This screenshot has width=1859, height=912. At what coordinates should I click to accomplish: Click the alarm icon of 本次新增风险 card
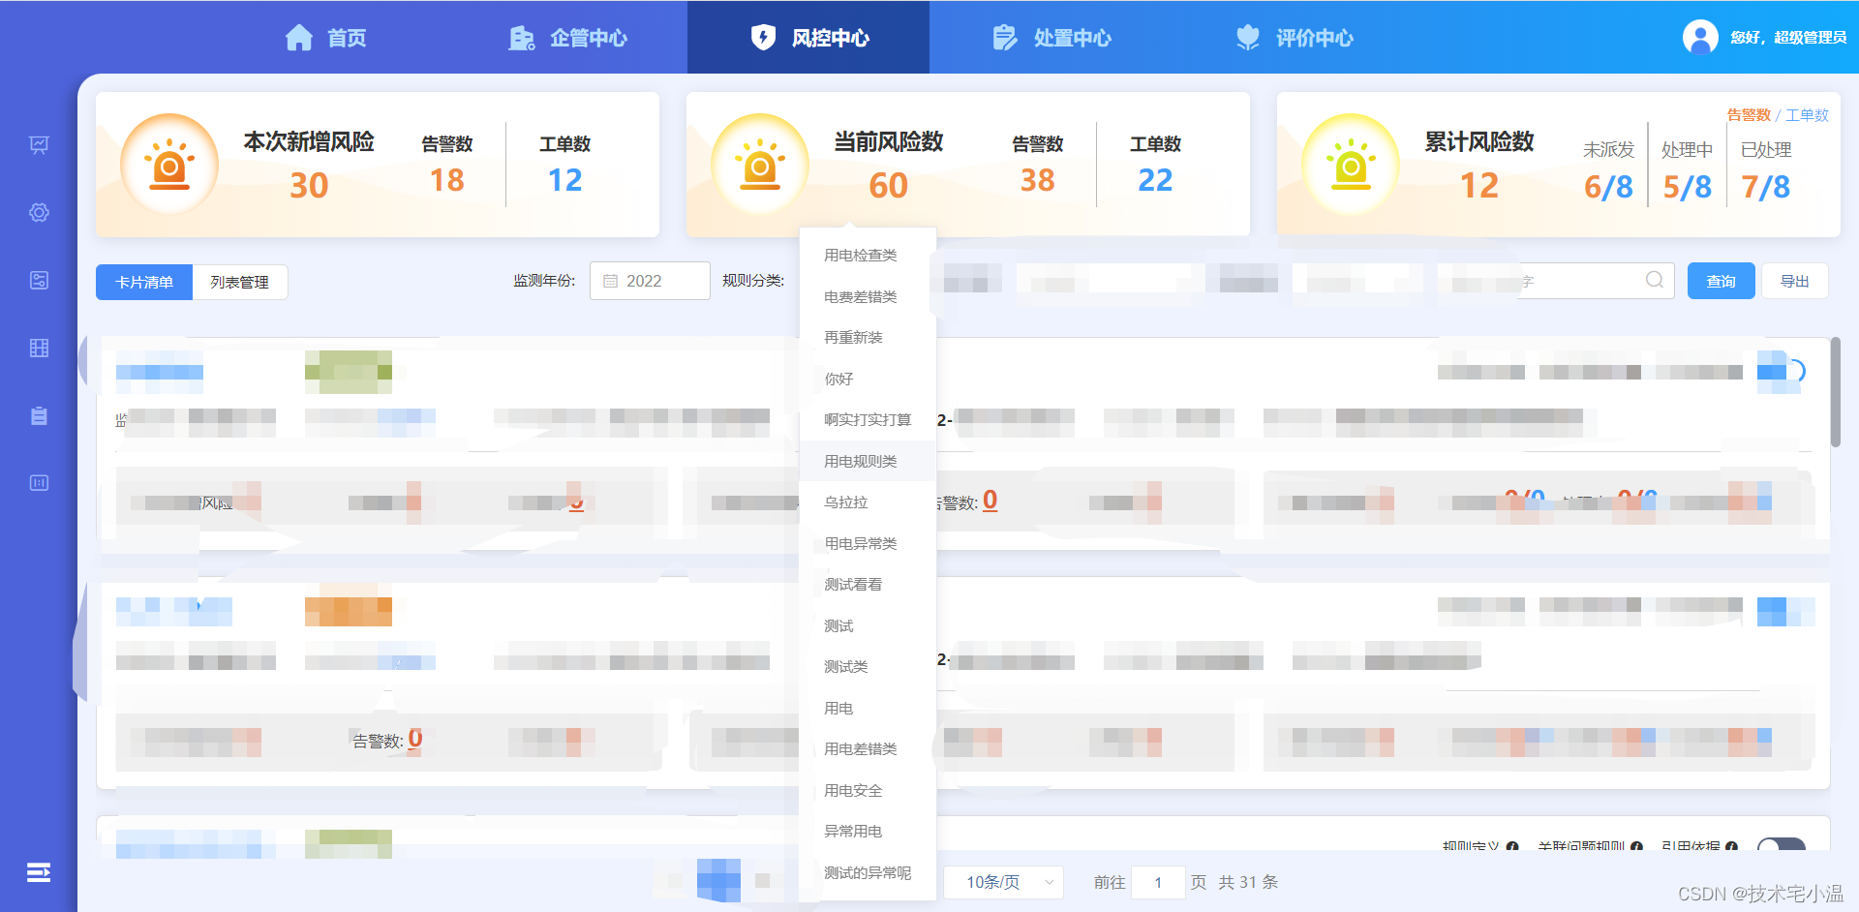(169, 164)
